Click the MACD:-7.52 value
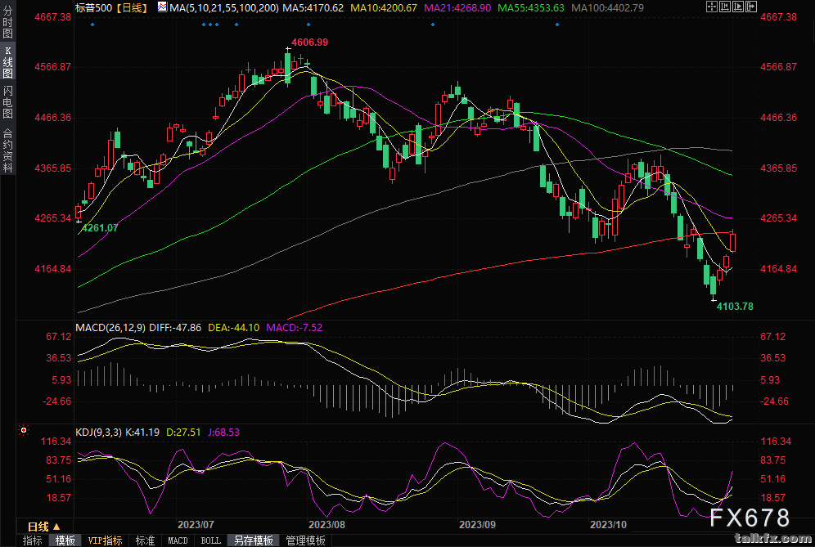 click(295, 328)
